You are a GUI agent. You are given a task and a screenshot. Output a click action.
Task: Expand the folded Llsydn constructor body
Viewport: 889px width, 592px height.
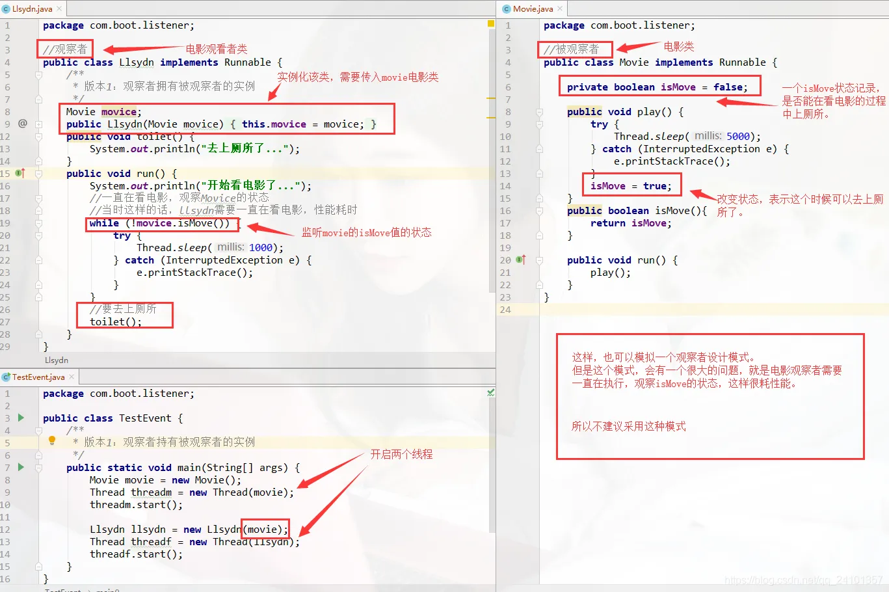click(x=38, y=124)
